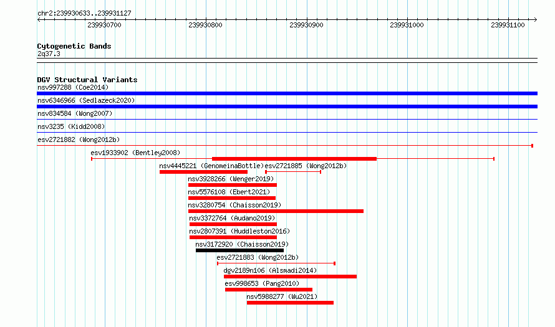Viewport: 555px width, 327px height.
Task: Select the red bar under nsv3928266
Action: (233, 185)
